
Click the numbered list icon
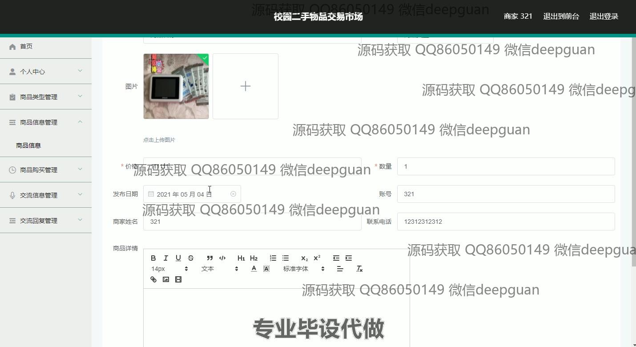tap(273, 258)
